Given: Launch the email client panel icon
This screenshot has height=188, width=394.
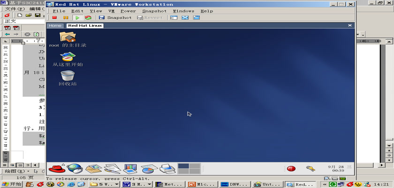Looking at the screenshot, I should coord(93,168).
